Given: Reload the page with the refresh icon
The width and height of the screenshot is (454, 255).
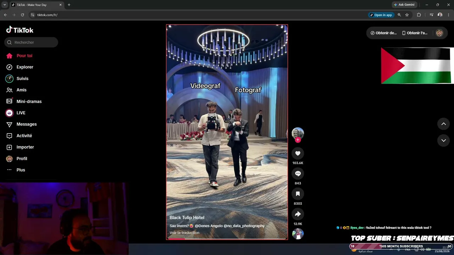Looking at the screenshot, I should (x=22, y=15).
